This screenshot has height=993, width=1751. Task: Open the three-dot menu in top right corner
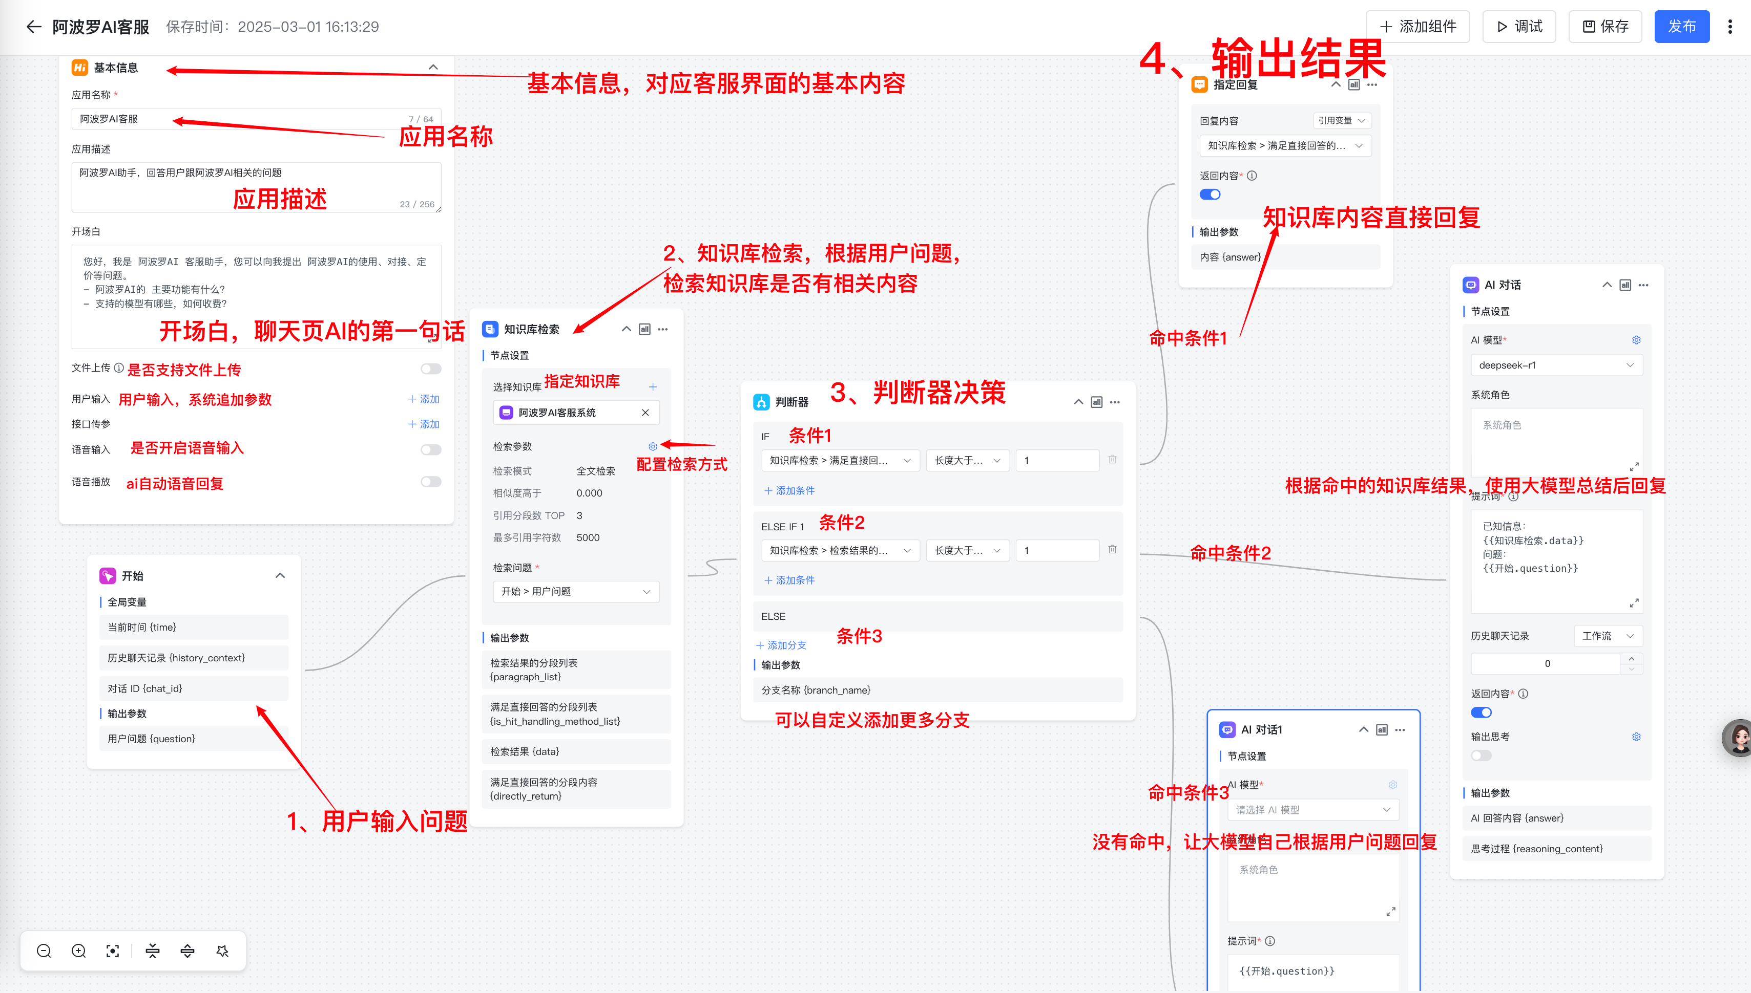[x=1729, y=27]
